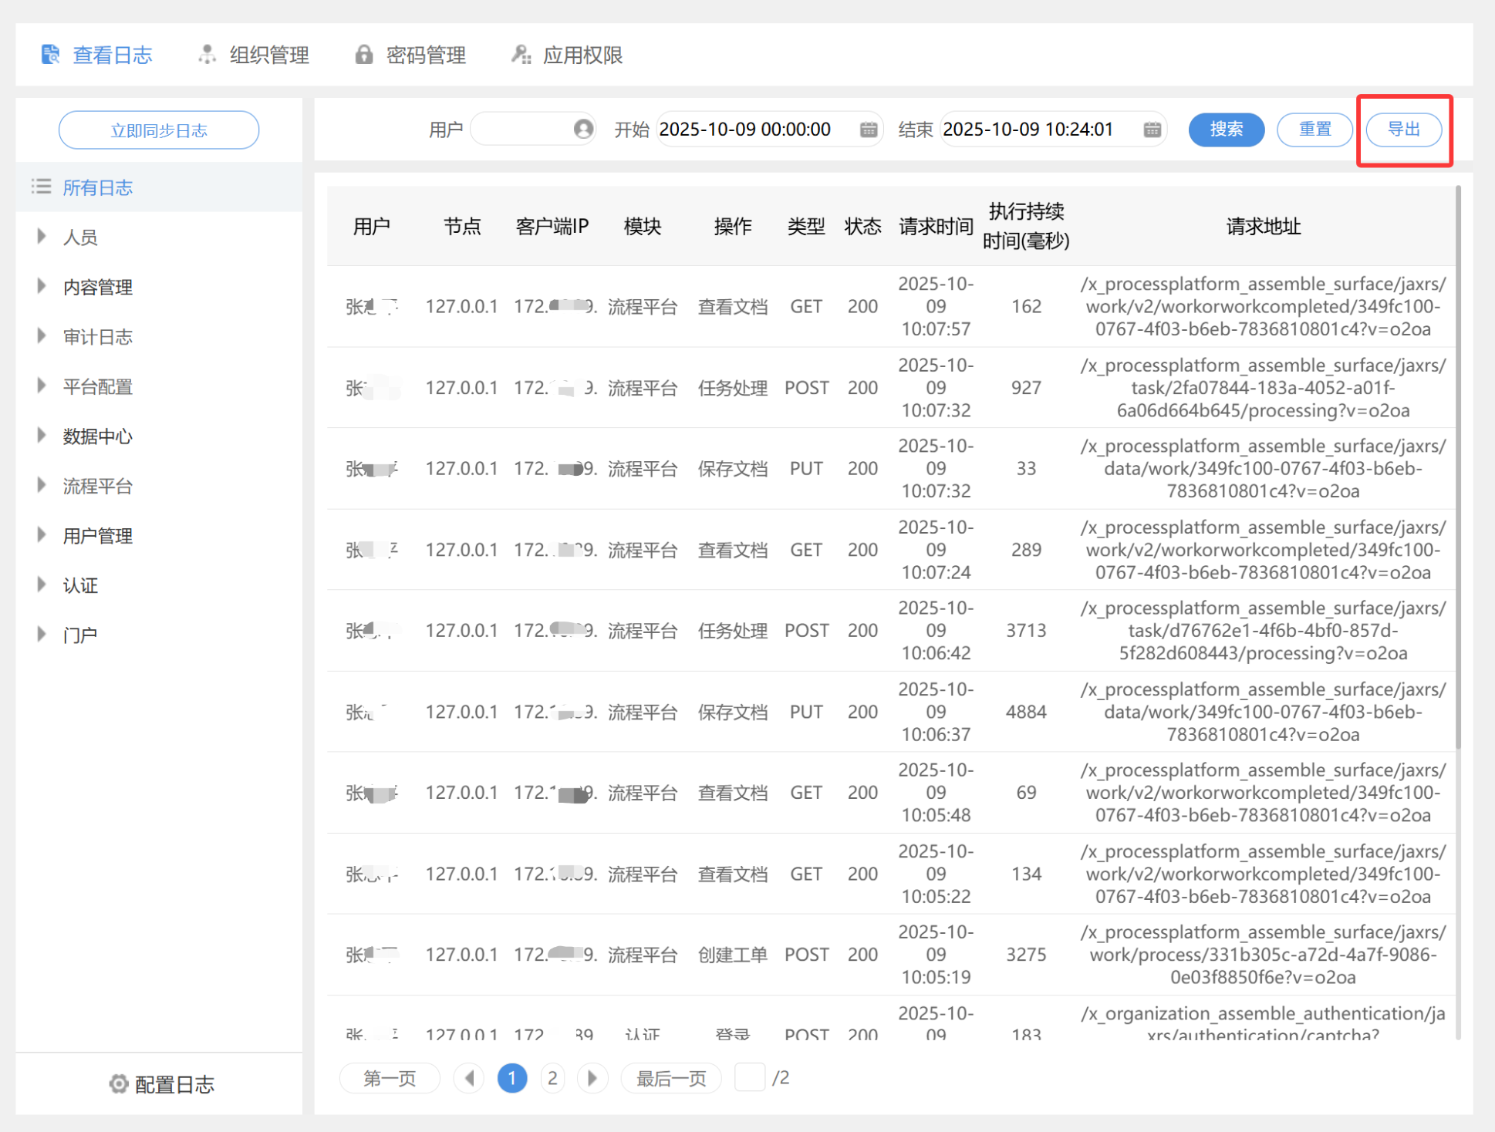Open the start-date calendar icon
1495x1132 pixels.
click(869, 129)
